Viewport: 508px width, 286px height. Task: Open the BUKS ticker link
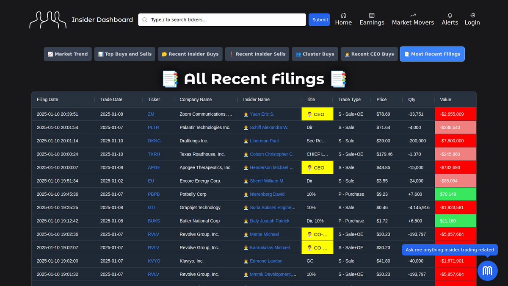tap(154, 221)
